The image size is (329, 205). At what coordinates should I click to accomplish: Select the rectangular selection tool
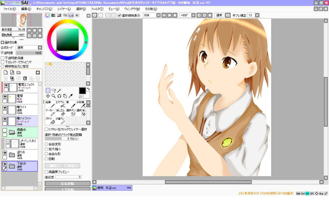(x=48, y=90)
